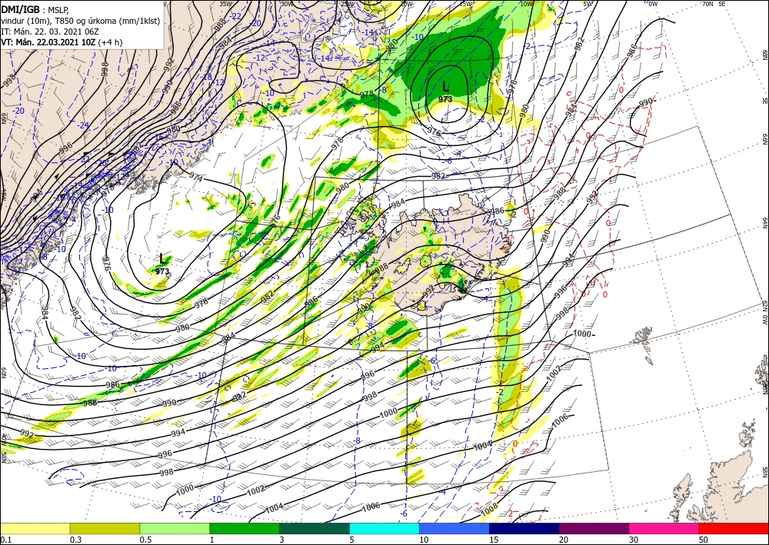The image size is (769, 545).
Task: Click the '70N' latitude label at top right
Action: click(x=707, y=4)
